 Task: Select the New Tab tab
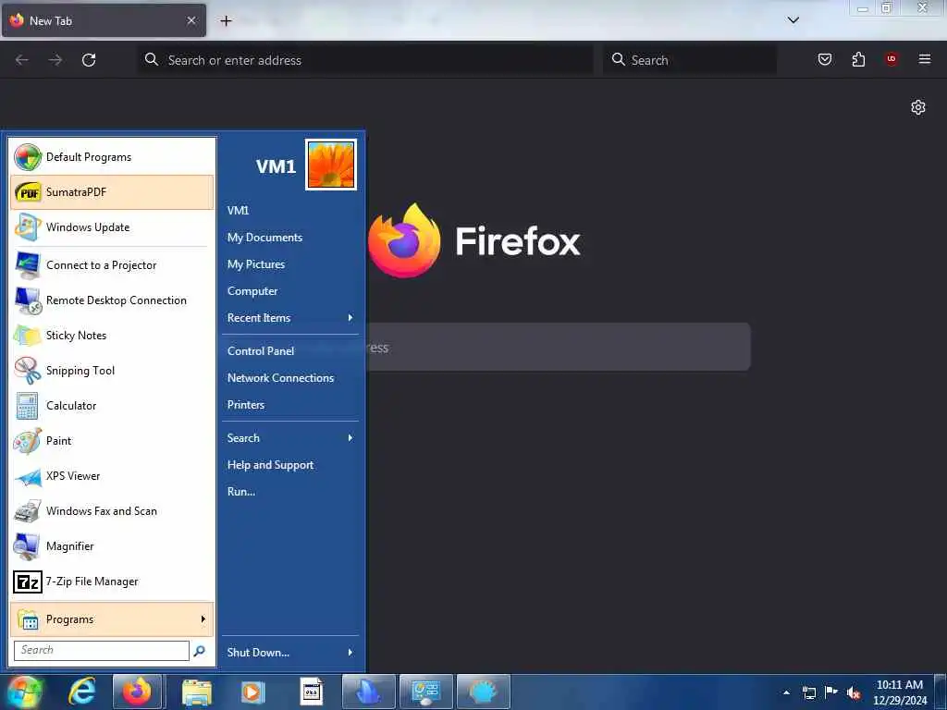point(104,20)
